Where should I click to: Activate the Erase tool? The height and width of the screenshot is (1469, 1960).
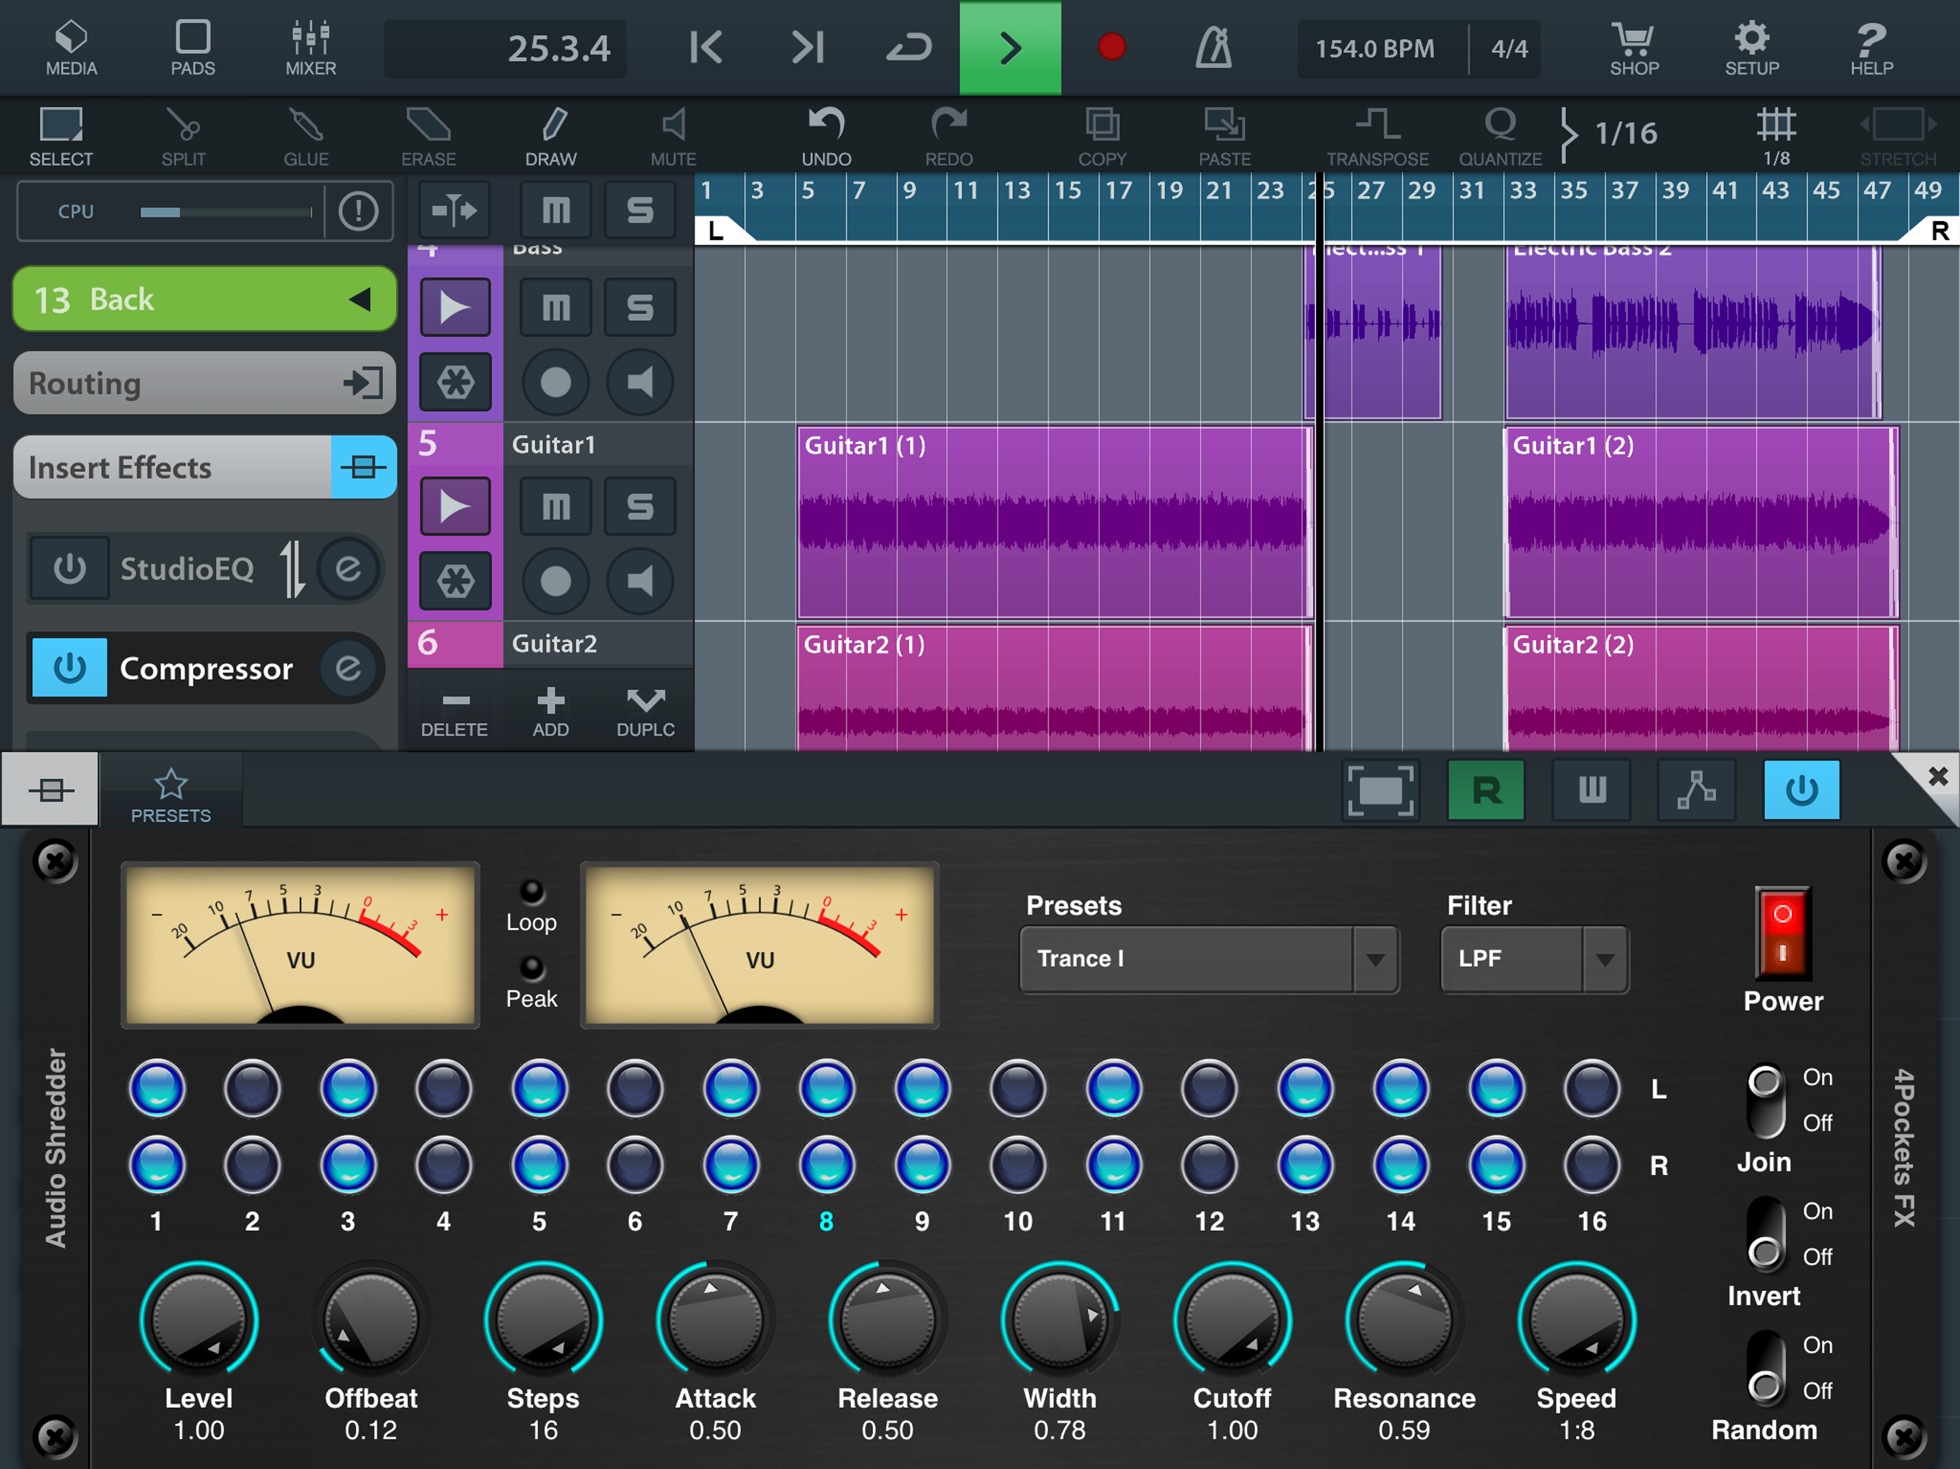(x=428, y=136)
